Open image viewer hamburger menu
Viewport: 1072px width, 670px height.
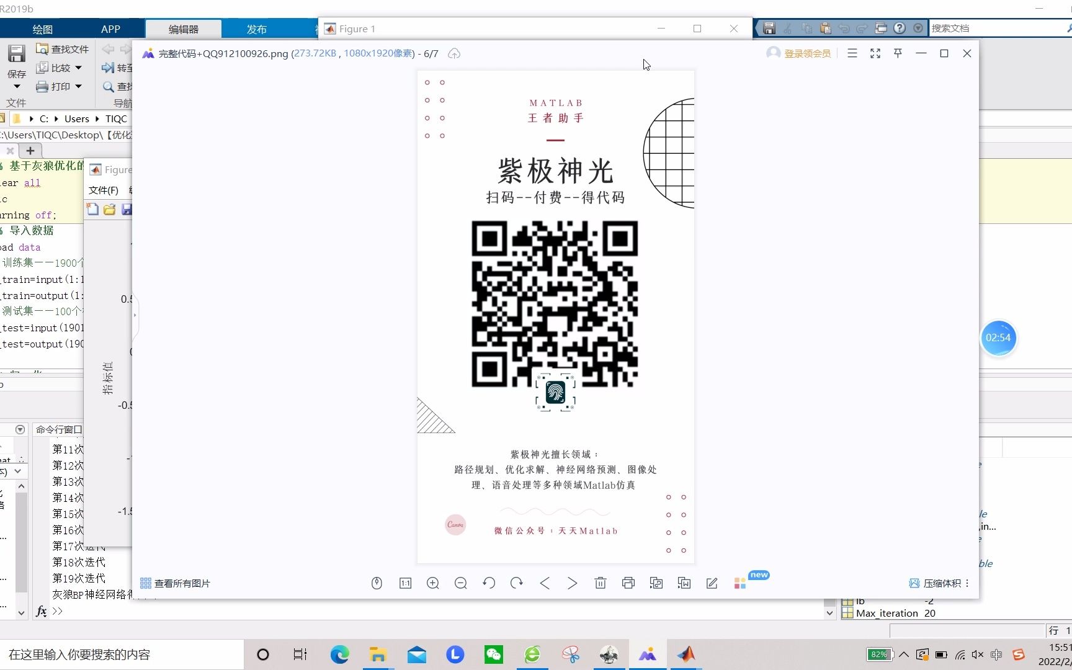click(852, 53)
